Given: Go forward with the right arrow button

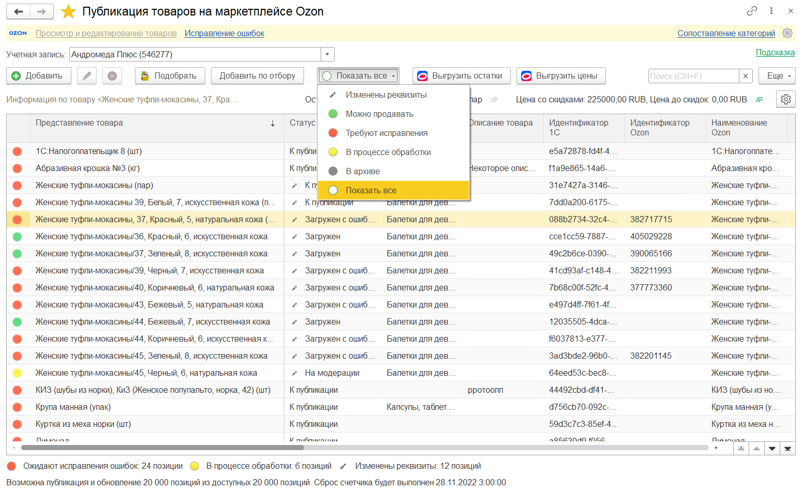Looking at the screenshot, I should click(x=42, y=11).
